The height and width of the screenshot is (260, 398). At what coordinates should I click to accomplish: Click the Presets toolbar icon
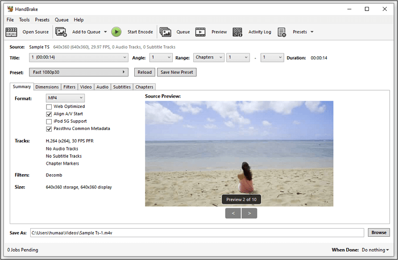282,32
